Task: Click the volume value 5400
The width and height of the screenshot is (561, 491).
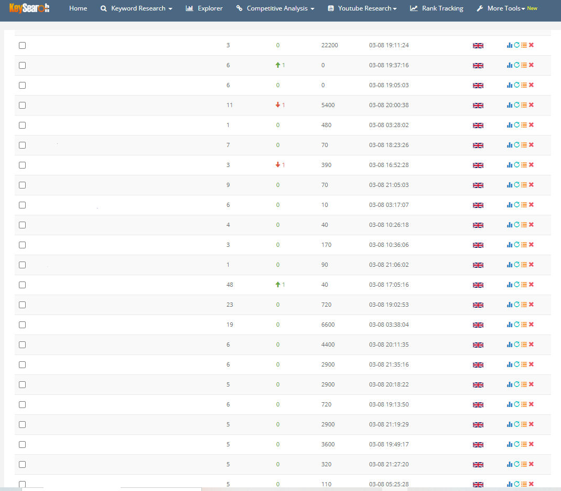Action: click(x=328, y=105)
